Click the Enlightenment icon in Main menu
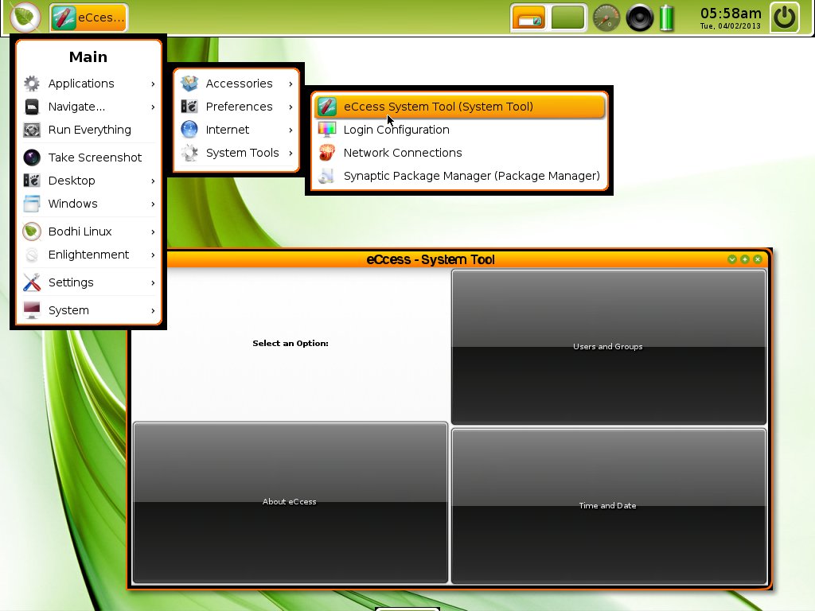 32,255
